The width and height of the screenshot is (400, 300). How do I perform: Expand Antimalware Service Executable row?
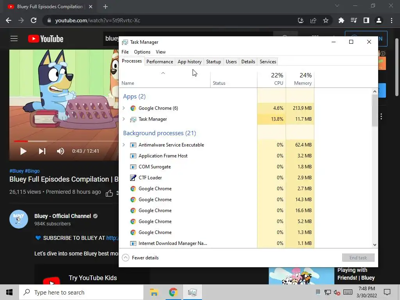[124, 145]
